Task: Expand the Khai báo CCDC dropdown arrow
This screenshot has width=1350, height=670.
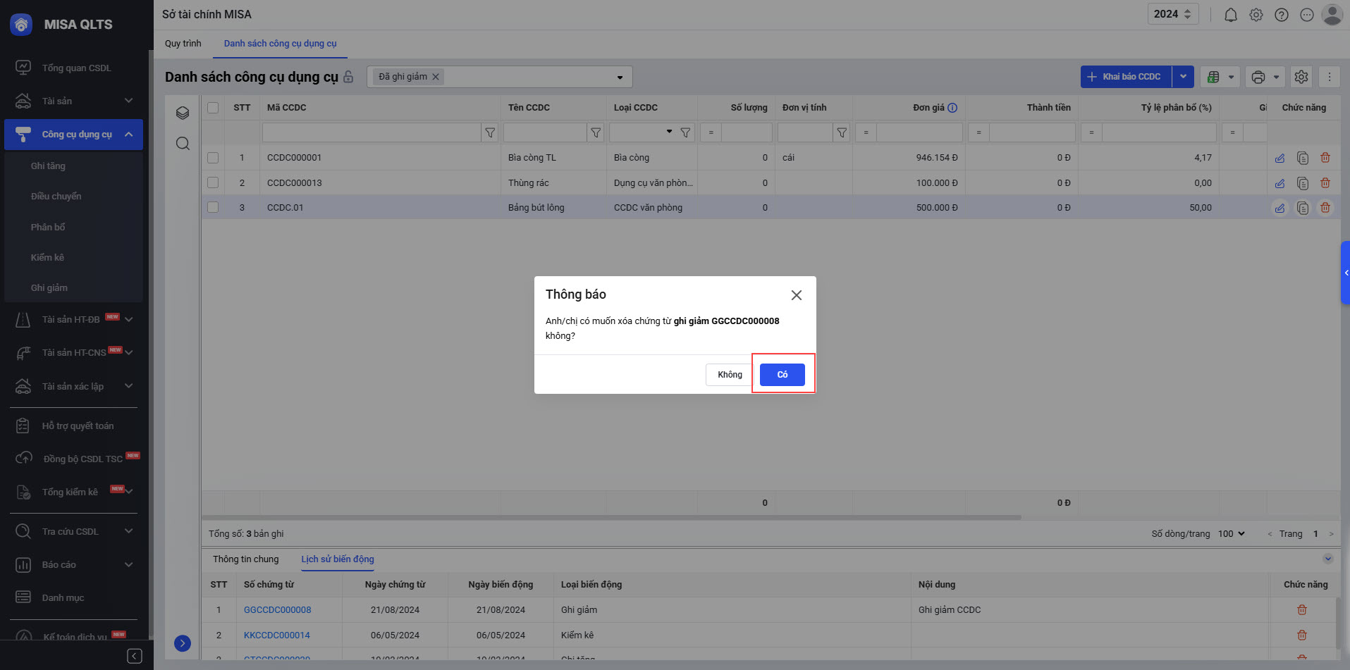Action: tap(1183, 77)
